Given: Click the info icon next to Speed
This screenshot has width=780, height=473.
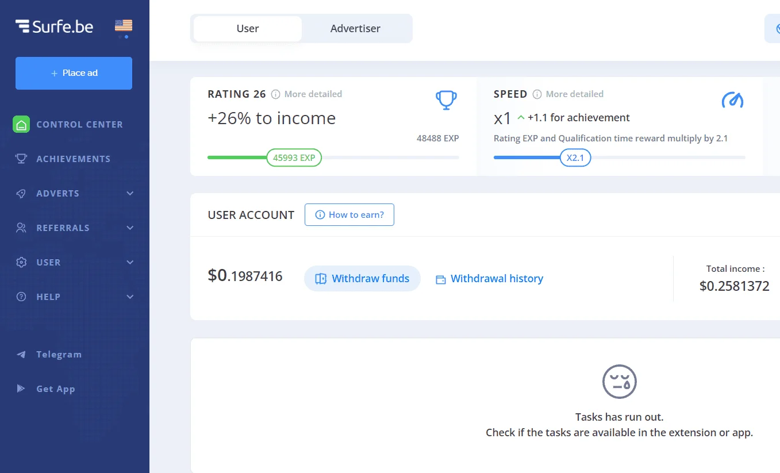Looking at the screenshot, I should (x=537, y=94).
